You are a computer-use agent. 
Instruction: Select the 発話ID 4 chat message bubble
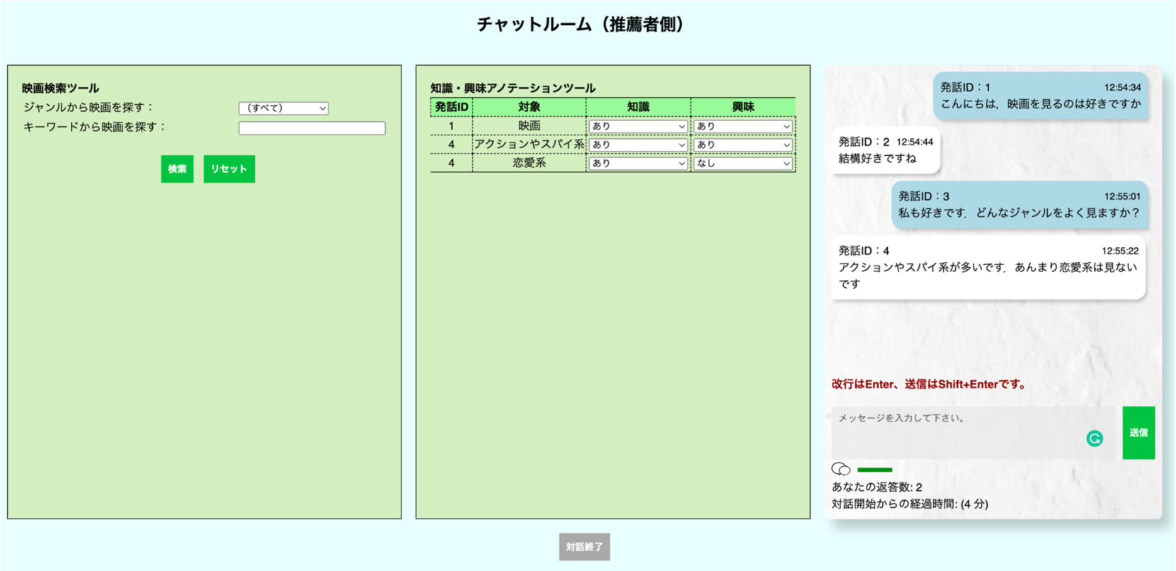988,267
